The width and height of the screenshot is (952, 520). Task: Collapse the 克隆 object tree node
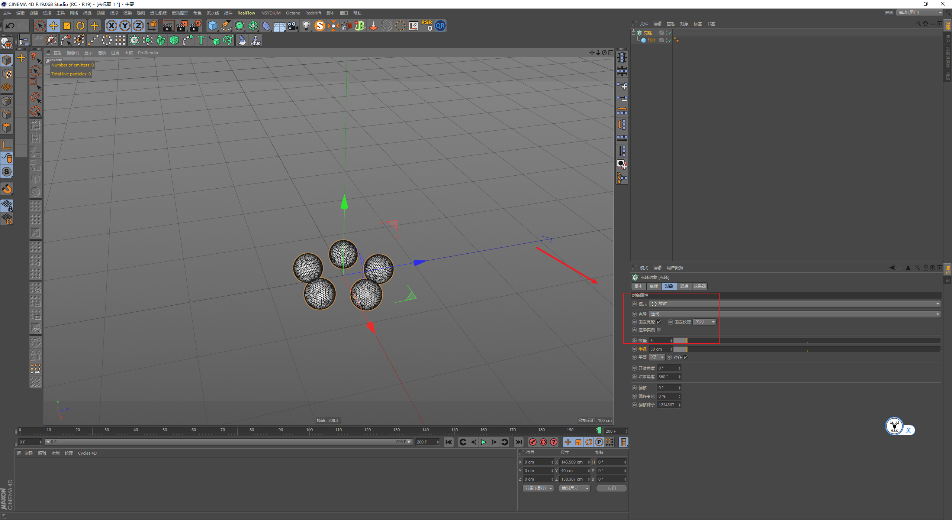[633, 33]
